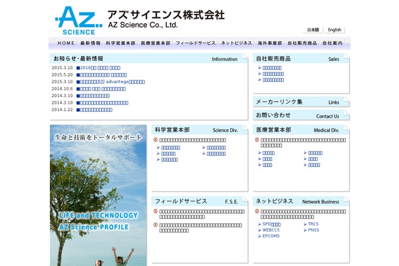The height and width of the screenshot is (266, 399).
Task: Open the 海外事業部 menu item
Action: (270, 43)
